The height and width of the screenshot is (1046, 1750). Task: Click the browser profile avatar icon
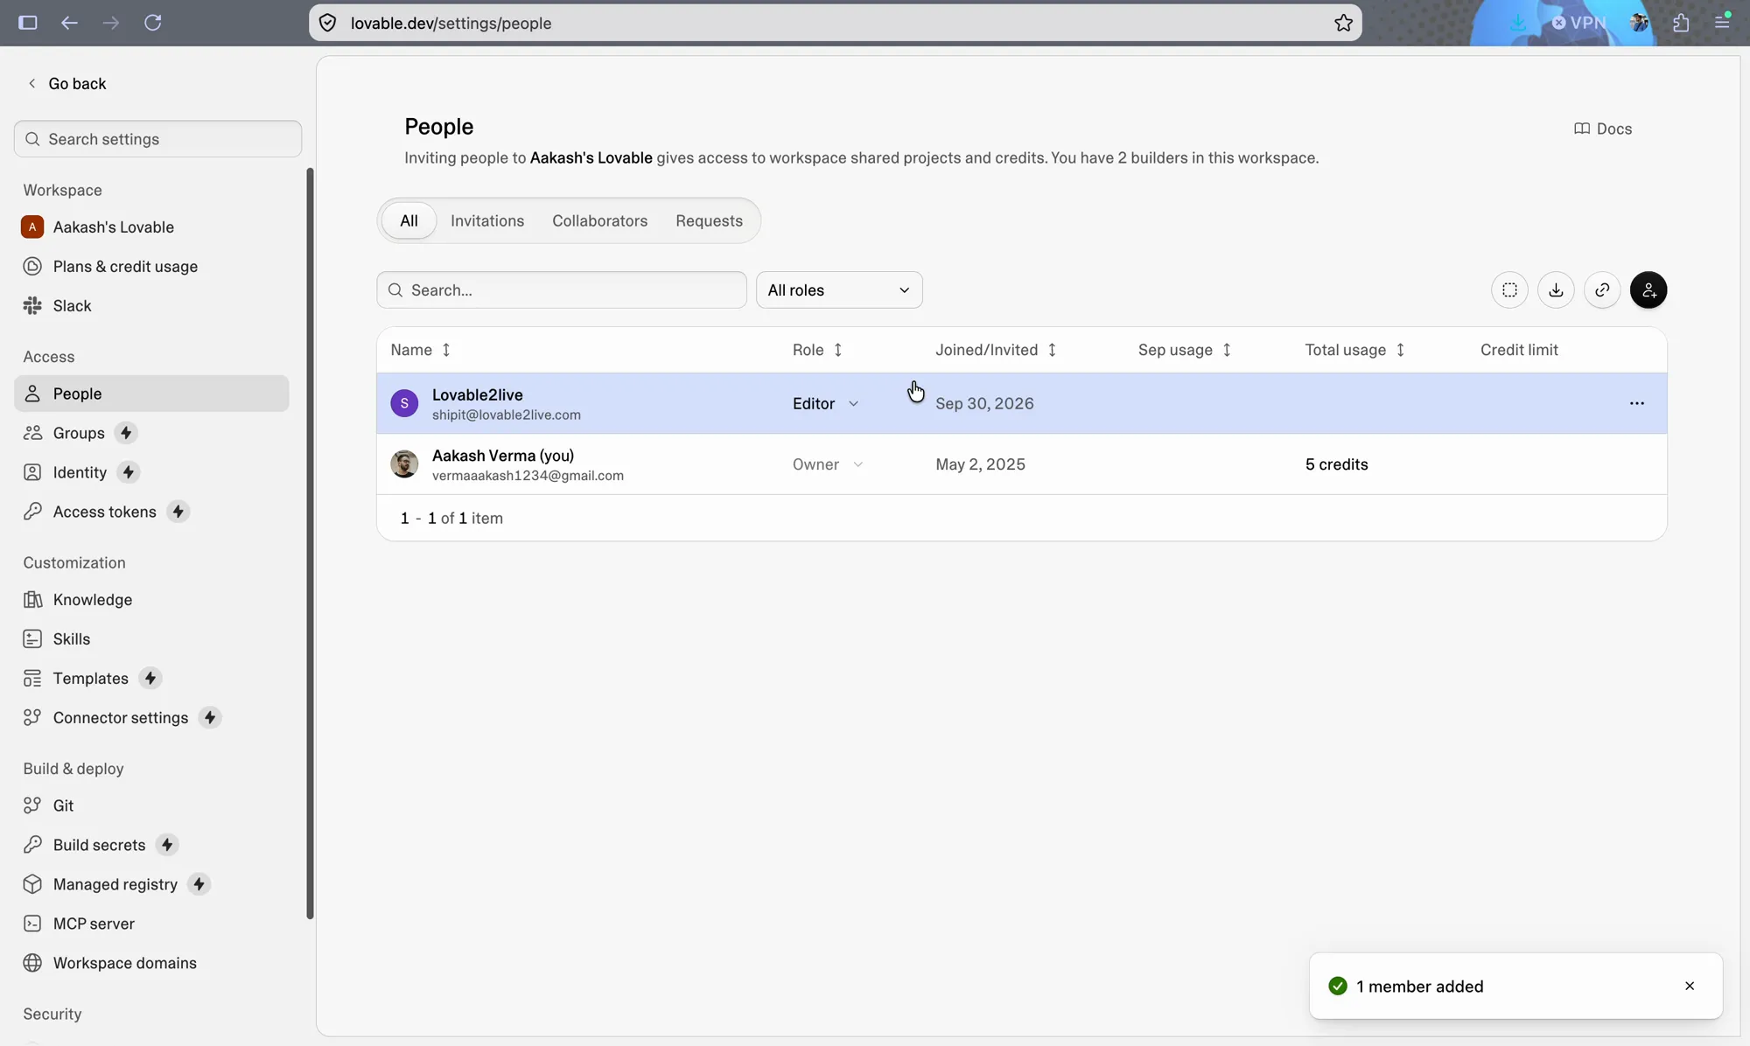1640,23
